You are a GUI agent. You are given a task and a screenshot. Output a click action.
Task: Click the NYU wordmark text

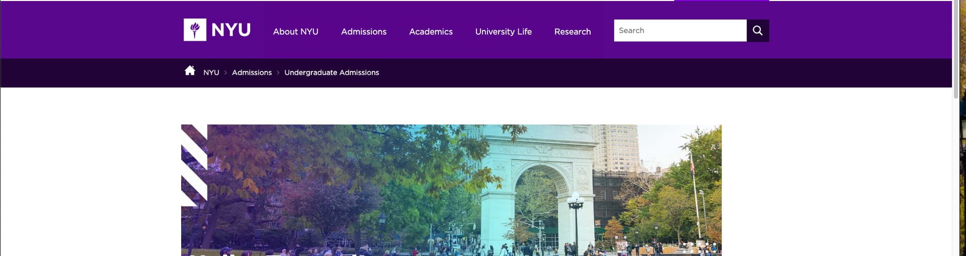pyautogui.click(x=231, y=30)
